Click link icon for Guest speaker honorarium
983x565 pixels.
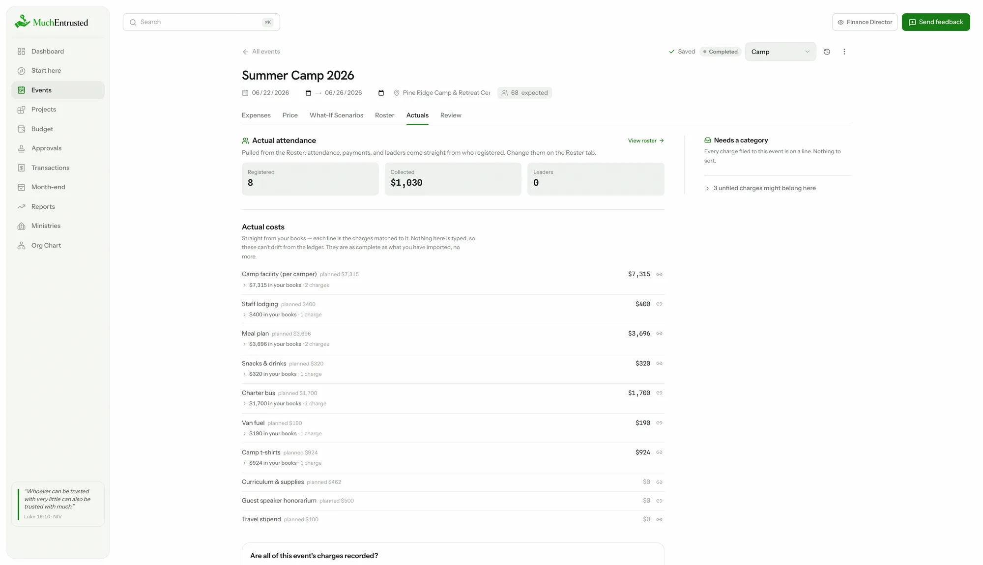659,501
